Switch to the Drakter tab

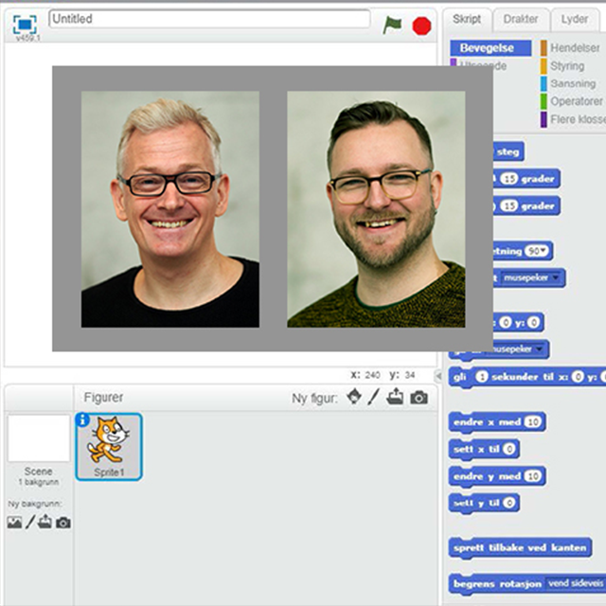(521, 19)
